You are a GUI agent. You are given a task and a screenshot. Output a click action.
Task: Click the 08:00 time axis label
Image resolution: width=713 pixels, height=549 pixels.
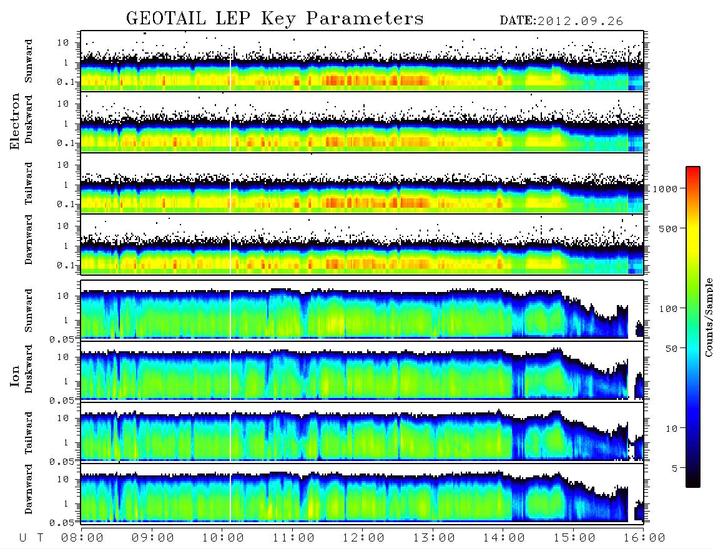click(x=82, y=538)
